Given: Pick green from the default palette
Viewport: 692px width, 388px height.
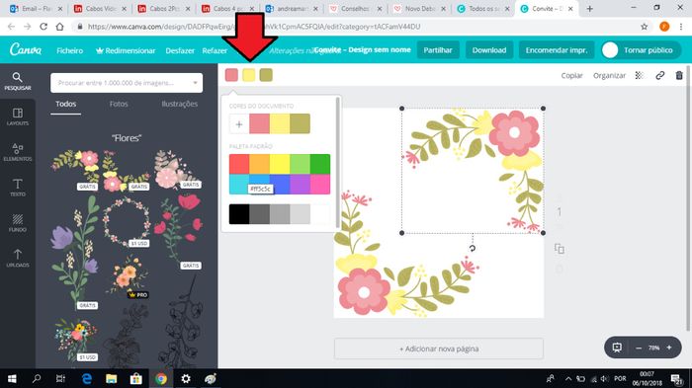Looking at the screenshot, I should pyautogui.click(x=320, y=164).
